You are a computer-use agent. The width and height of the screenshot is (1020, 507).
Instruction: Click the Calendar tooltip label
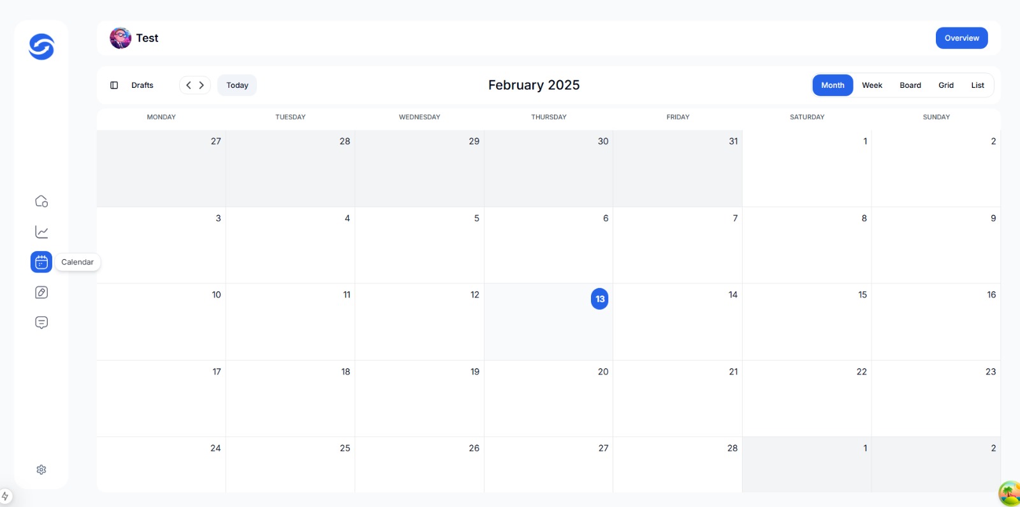pos(78,262)
